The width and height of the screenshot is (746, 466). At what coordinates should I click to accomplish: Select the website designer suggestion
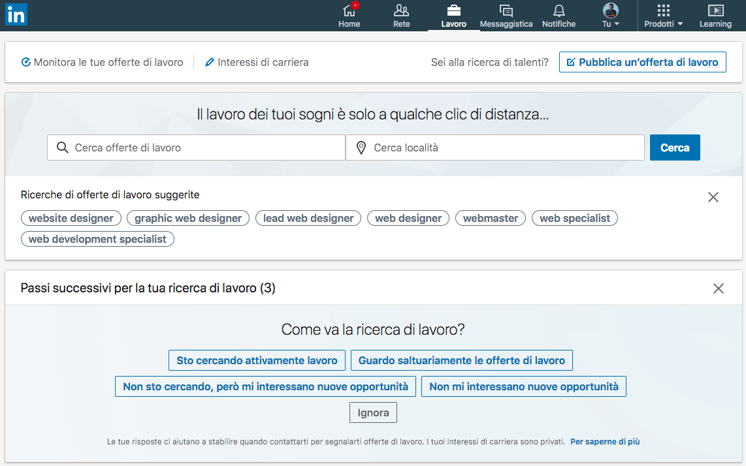point(71,218)
